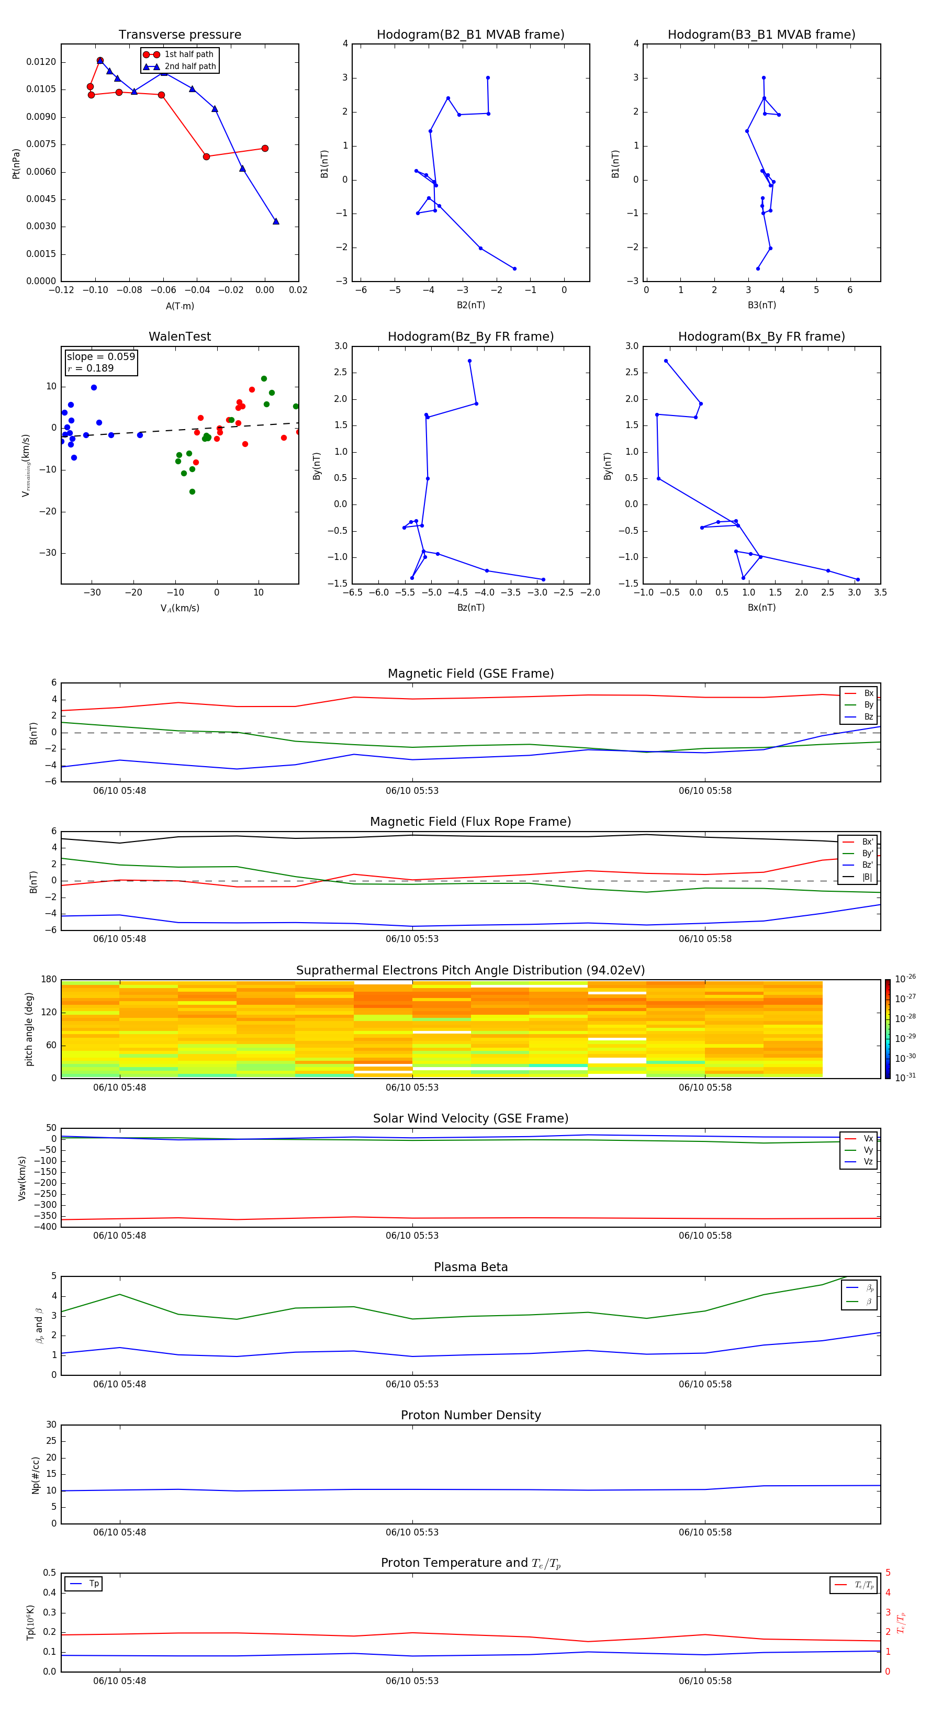The width and height of the screenshot is (942, 1727).
Task: Click the 'A(T·m)' x-axis label
Action: tap(180, 306)
